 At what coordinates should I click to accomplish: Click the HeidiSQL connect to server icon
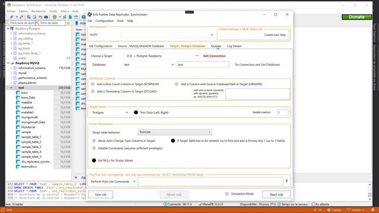pos(11,17)
